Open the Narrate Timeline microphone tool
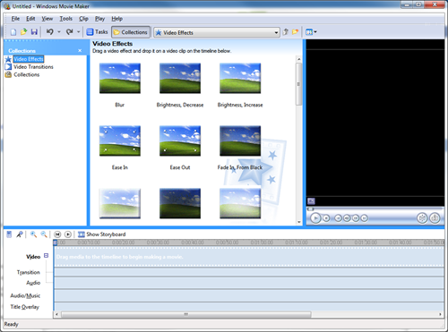 pyautogui.click(x=20, y=234)
